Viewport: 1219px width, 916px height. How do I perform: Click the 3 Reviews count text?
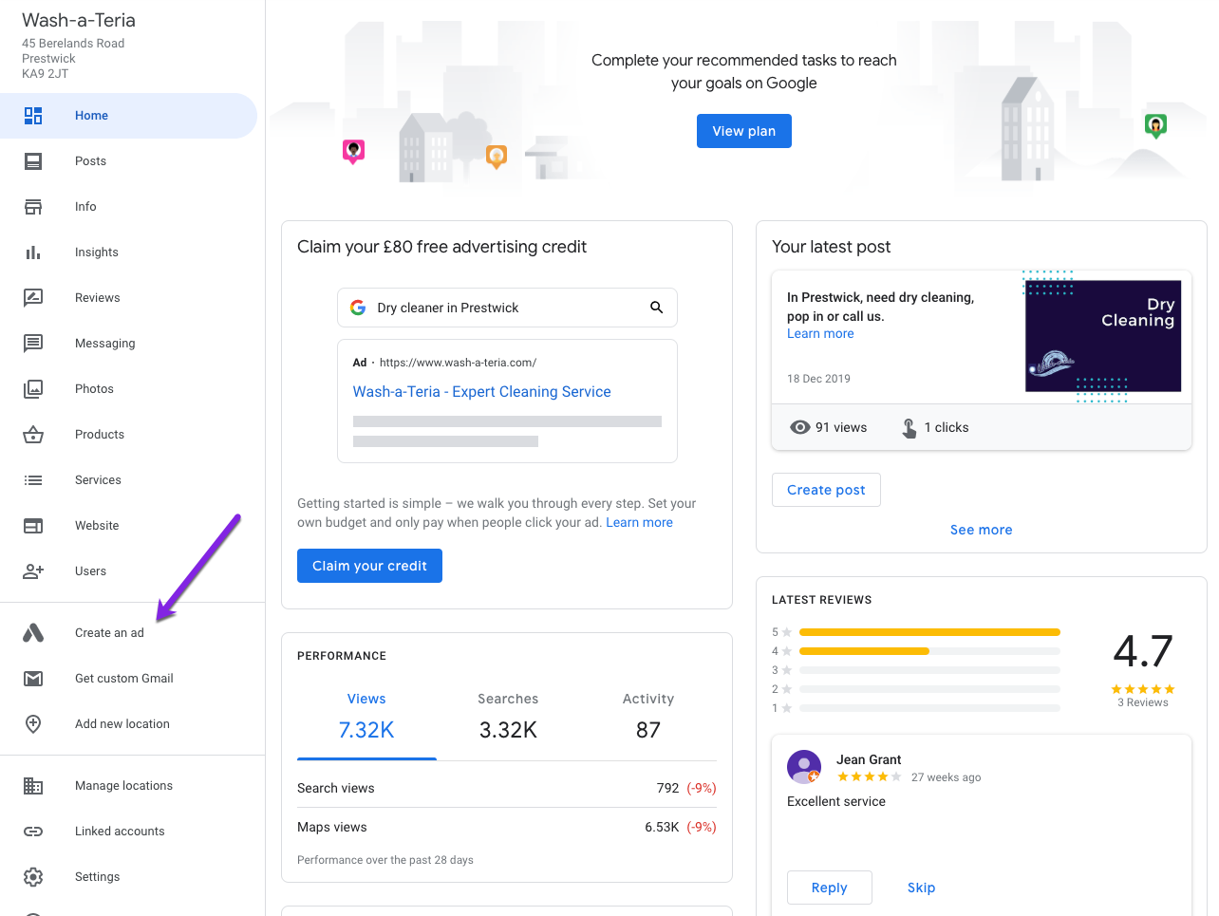1143,702
